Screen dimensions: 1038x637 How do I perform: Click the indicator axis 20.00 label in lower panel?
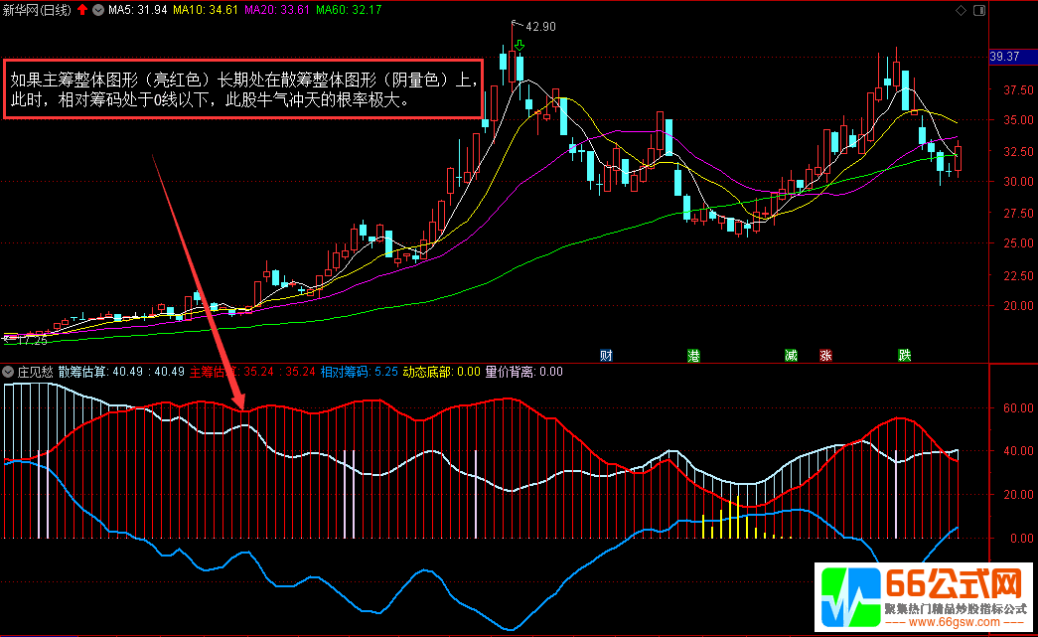(x=1018, y=495)
